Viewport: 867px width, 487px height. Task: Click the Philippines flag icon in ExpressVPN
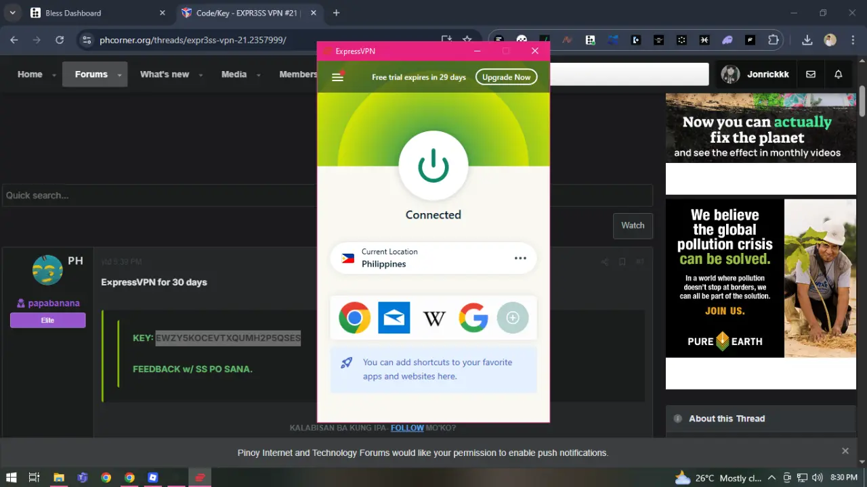[348, 258]
